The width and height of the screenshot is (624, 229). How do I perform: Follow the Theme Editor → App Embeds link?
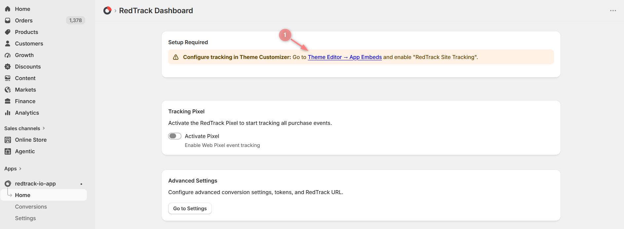(x=345, y=57)
